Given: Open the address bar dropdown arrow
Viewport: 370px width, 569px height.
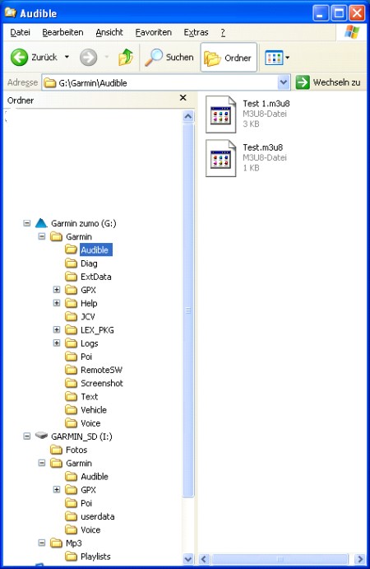Looking at the screenshot, I should pos(284,82).
